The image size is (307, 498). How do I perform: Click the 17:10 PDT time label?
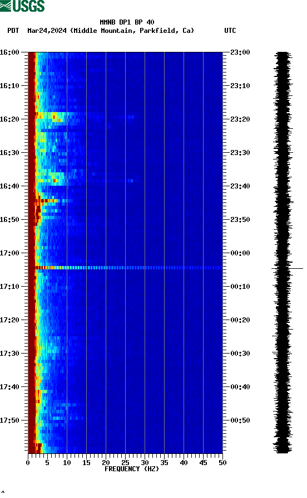[9, 287]
